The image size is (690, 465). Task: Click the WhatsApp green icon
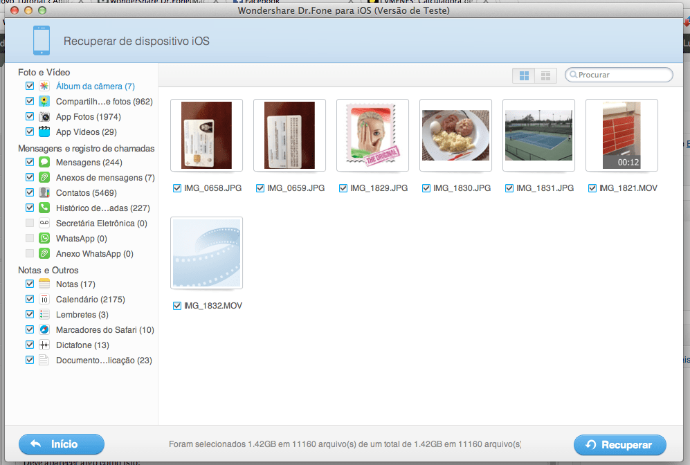[x=44, y=238]
